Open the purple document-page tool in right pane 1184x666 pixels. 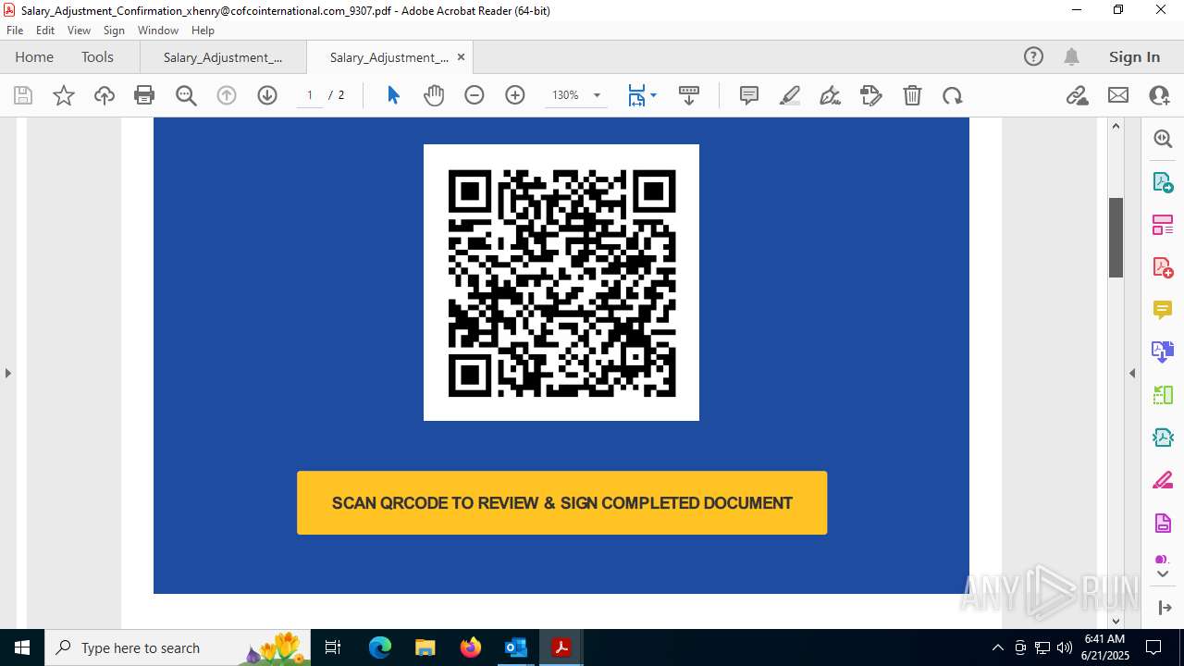[1163, 523]
